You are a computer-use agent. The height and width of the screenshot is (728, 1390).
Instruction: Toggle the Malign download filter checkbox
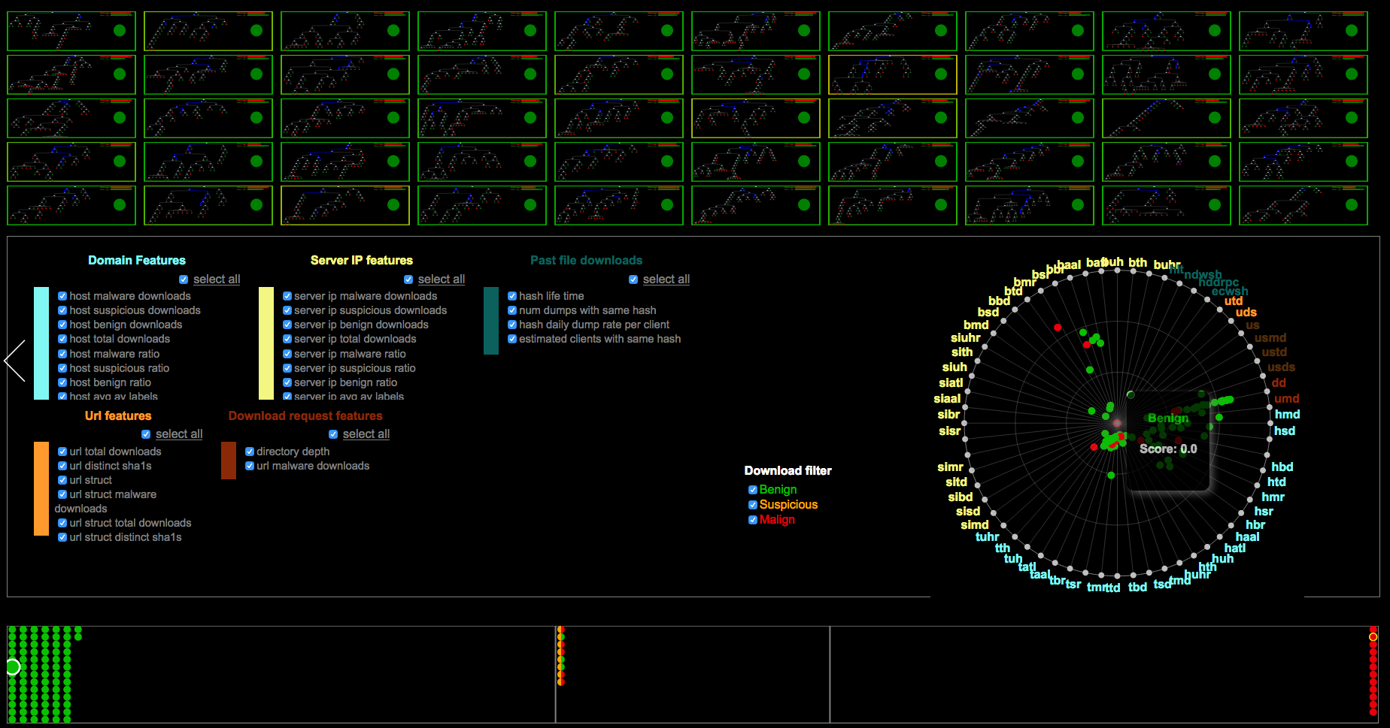[753, 520]
